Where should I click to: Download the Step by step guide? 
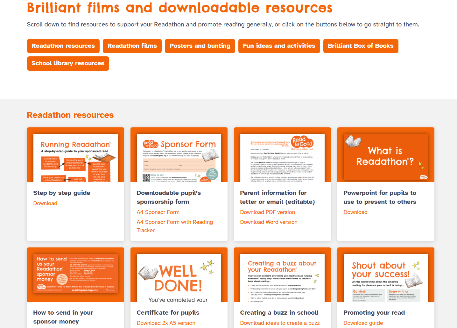point(45,203)
